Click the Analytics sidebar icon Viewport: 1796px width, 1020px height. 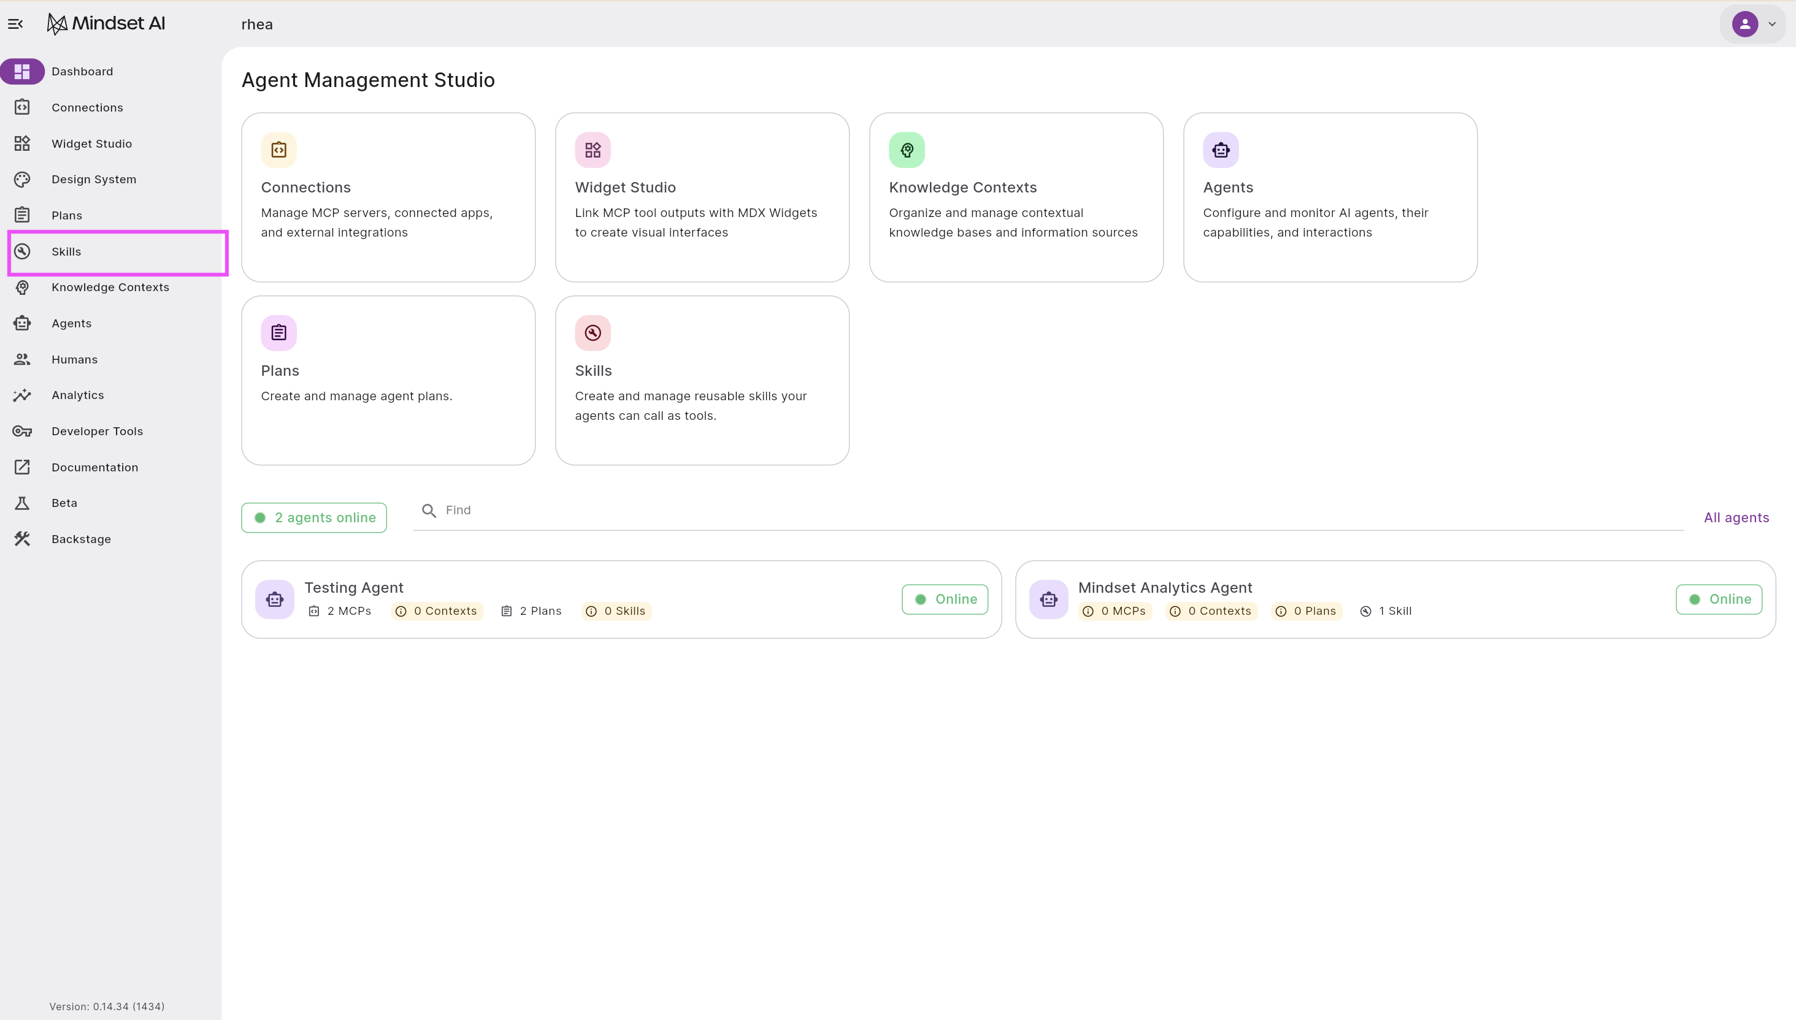(23, 395)
